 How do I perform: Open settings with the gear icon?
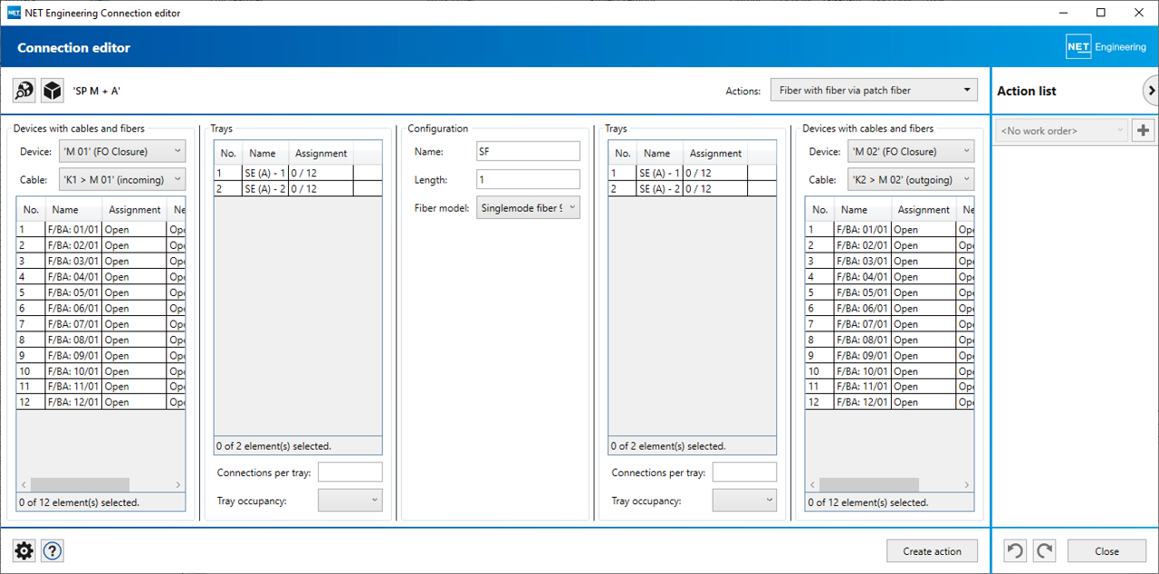click(x=24, y=550)
